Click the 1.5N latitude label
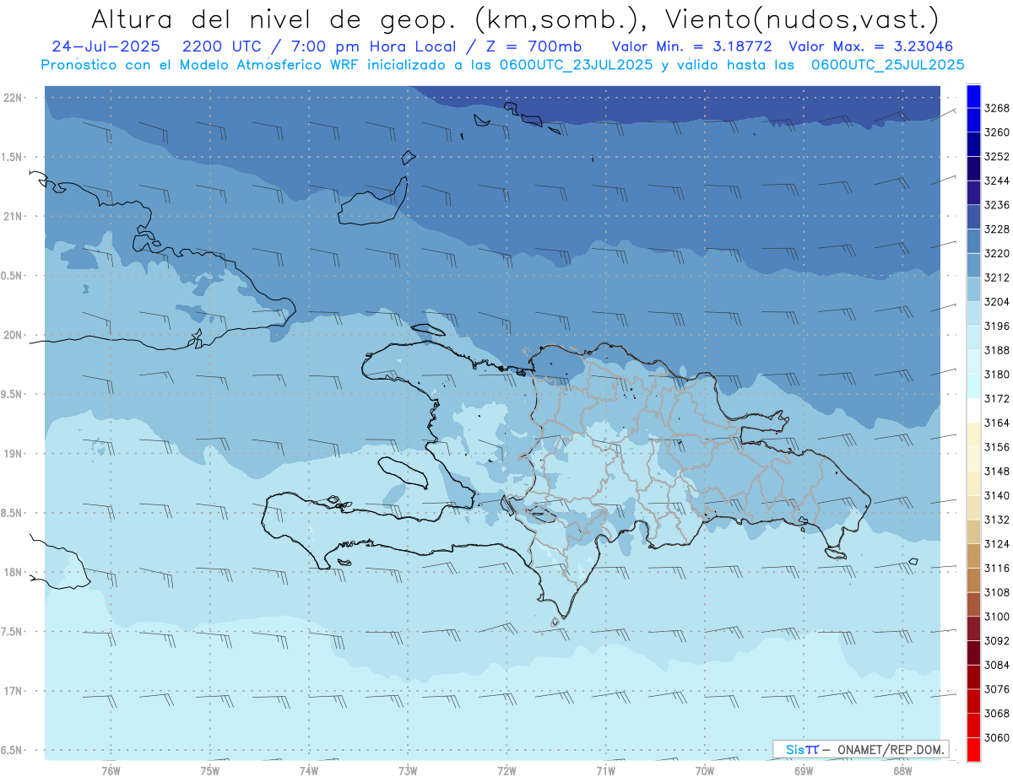The width and height of the screenshot is (1013, 782). coord(11,157)
